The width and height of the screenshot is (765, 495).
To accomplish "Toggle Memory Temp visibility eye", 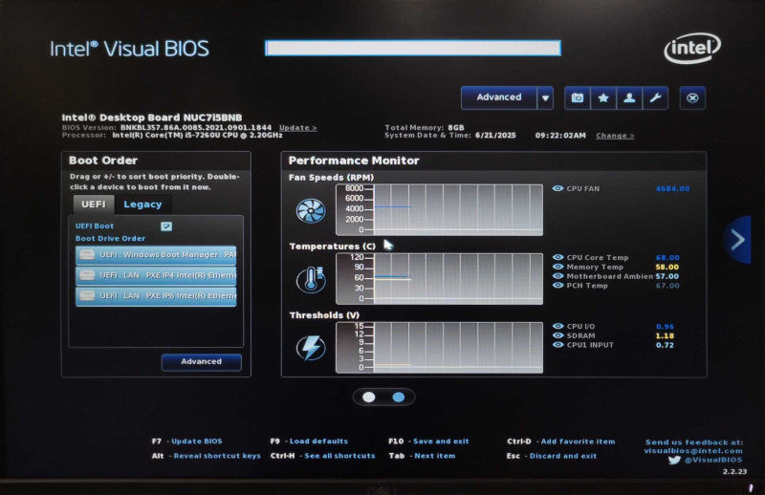I will (x=558, y=267).
